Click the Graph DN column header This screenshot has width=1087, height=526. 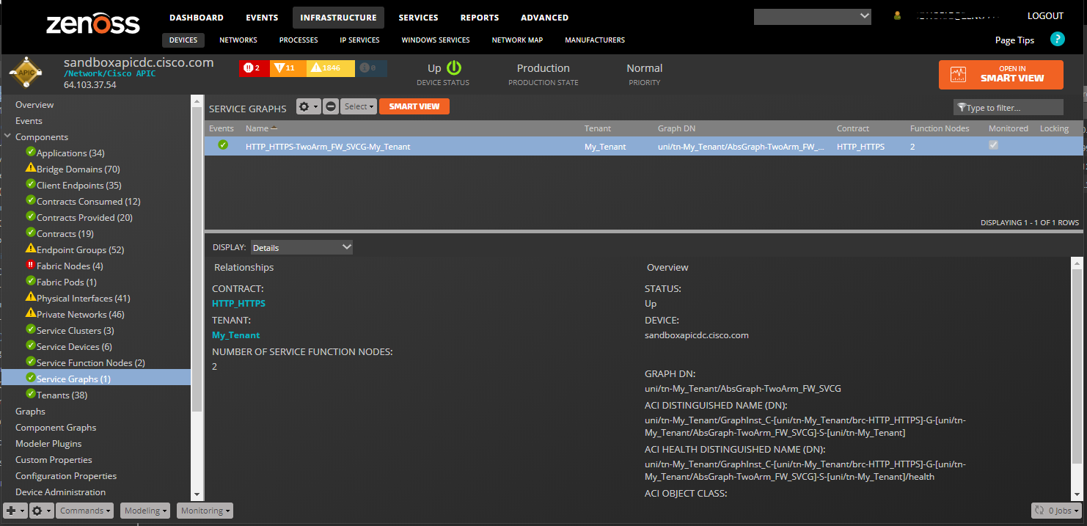(x=676, y=128)
